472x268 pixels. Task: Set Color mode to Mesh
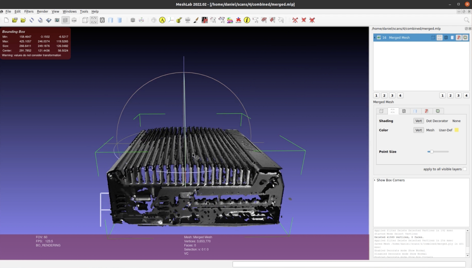tap(430, 130)
